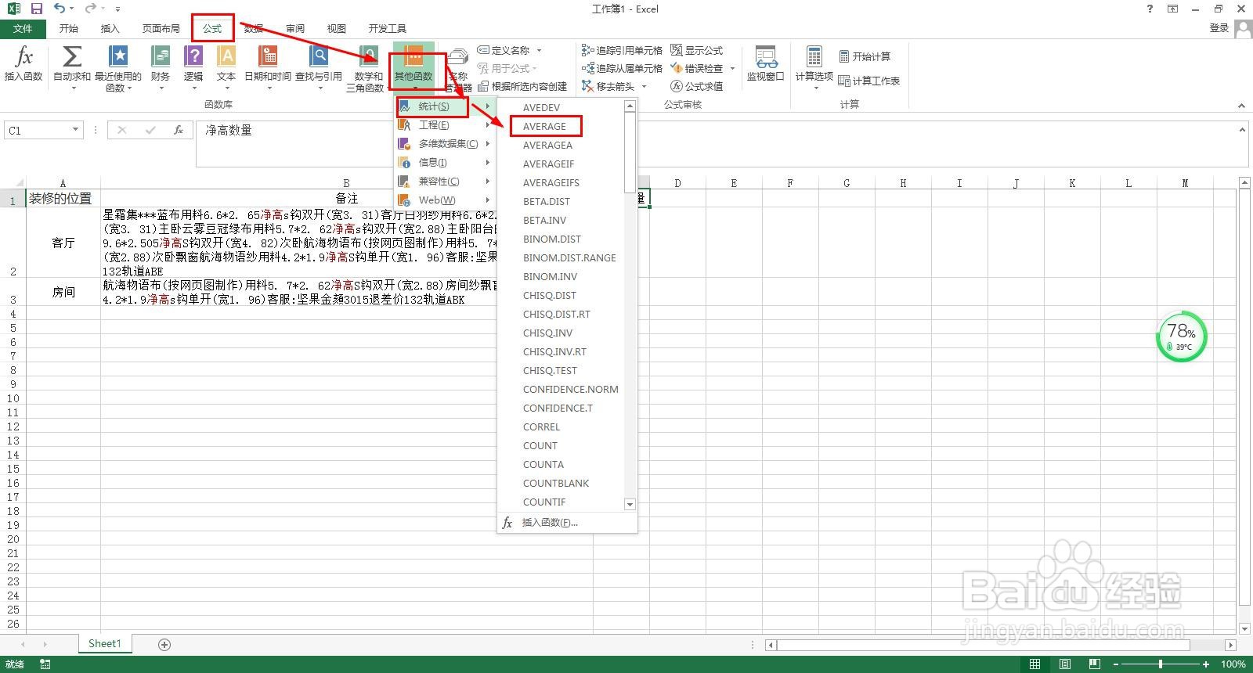Open the Error Checking dropdown arrow
Image resolution: width=1253 pixels, height=673 pixels.
(732, 68)
